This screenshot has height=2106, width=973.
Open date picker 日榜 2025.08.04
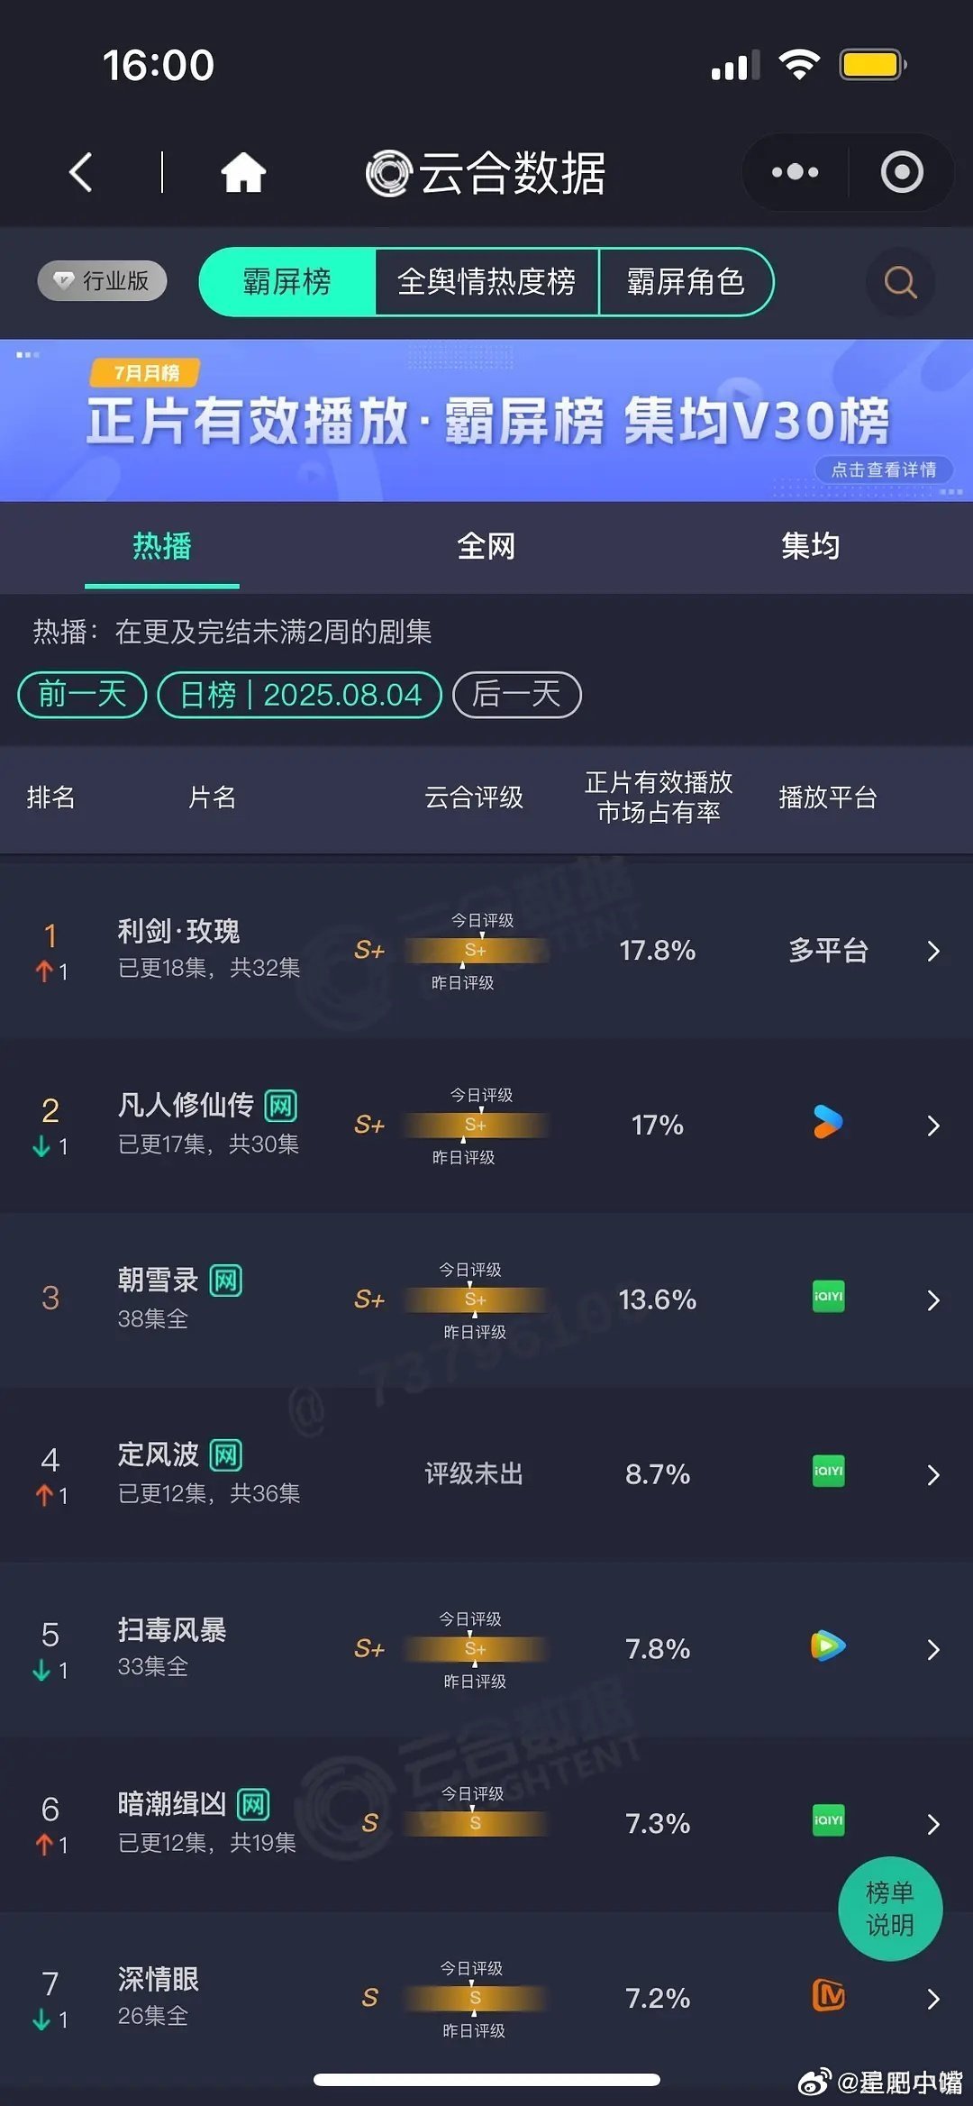(x=300, y=695)
